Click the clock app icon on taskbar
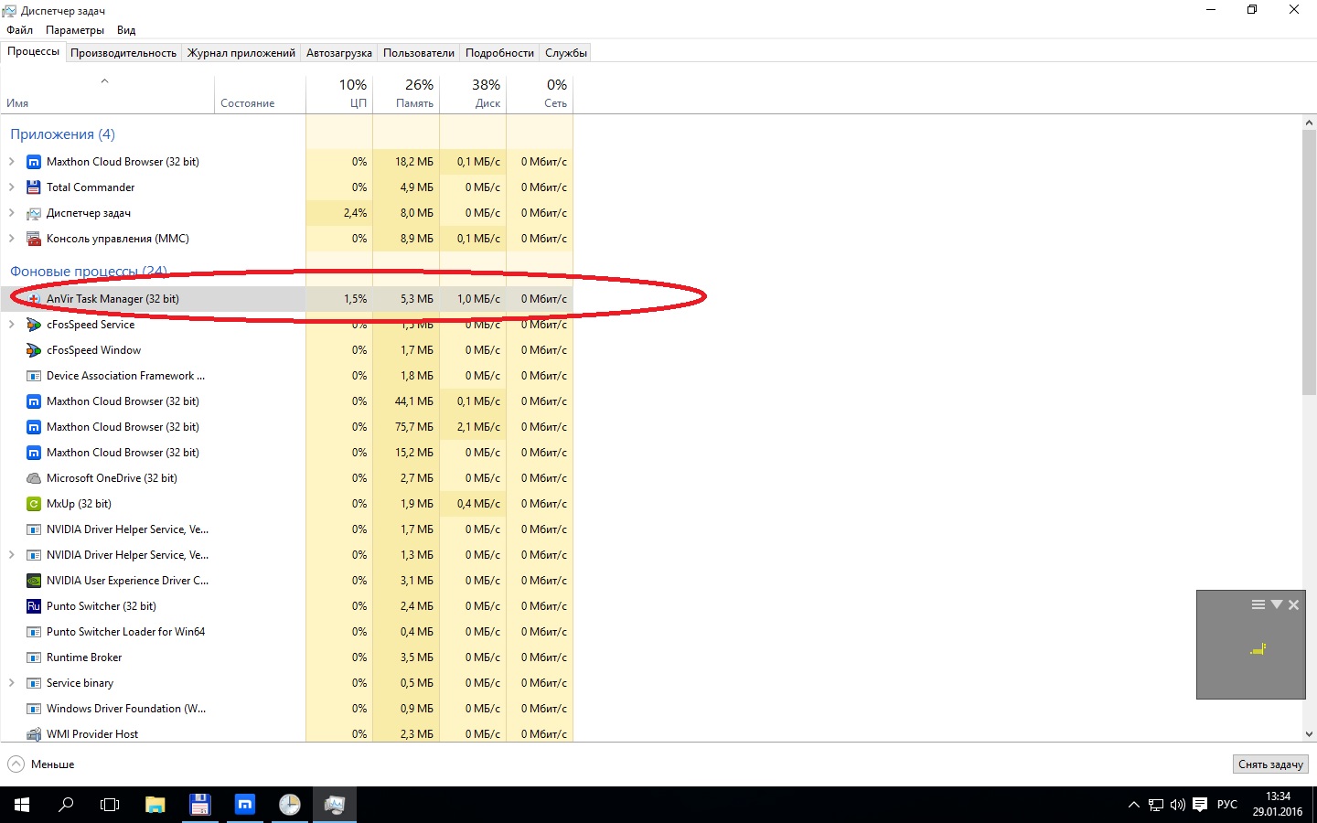The width and height of the screenshot is (1317, 823). (290, 805)
